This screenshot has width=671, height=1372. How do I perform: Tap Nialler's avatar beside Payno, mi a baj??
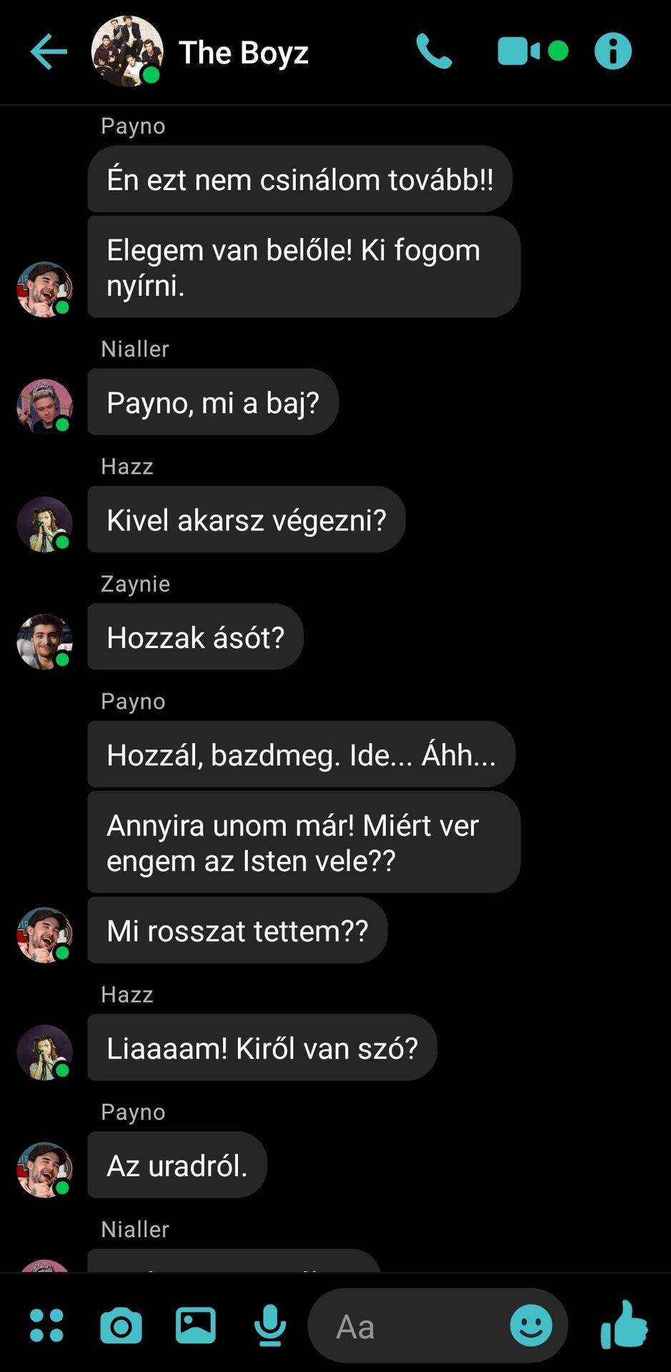pyautogui.click(x=45, y=407)
